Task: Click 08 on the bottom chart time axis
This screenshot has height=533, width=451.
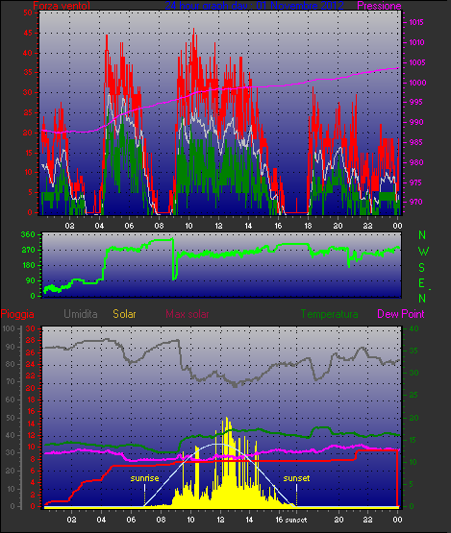Action: [x=161, y=520]
